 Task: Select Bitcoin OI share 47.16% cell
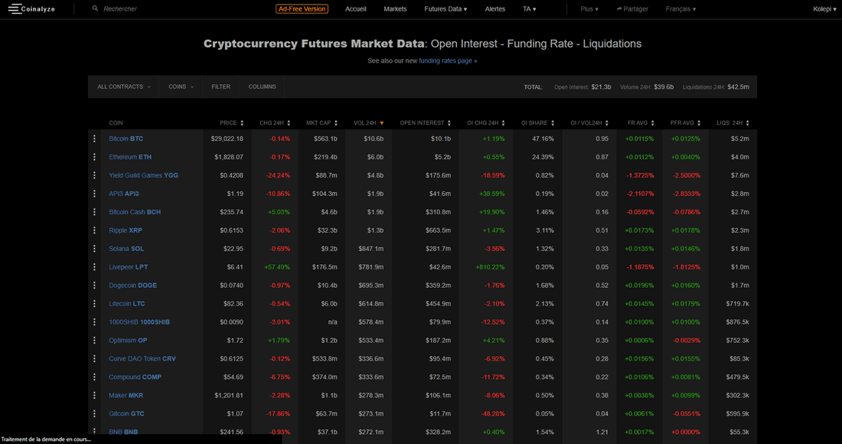[543, 139]
